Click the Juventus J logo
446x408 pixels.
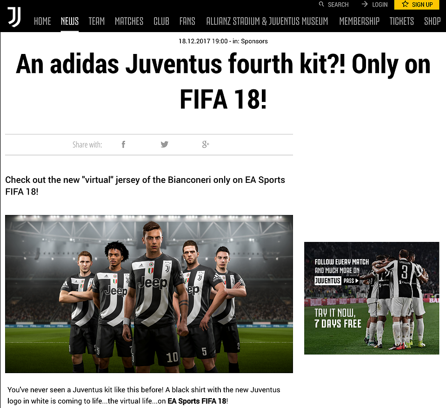[x=14, y=17]
